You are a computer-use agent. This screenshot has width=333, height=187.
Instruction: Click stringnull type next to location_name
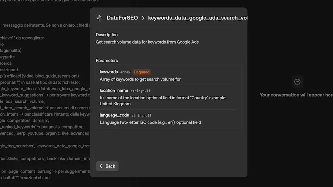point(140,91)
